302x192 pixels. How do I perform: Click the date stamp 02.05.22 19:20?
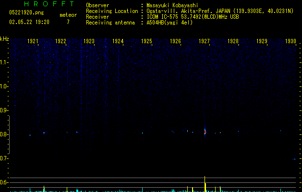[x=29, y=22]
